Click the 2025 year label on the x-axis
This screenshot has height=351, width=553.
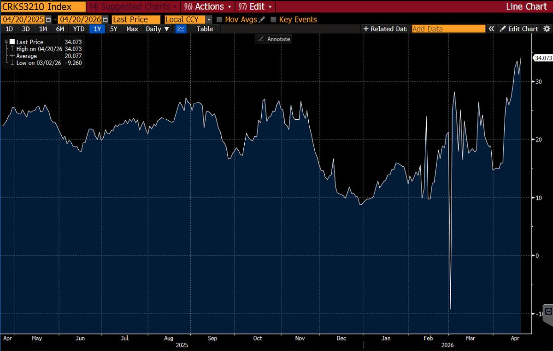[182, 345]
